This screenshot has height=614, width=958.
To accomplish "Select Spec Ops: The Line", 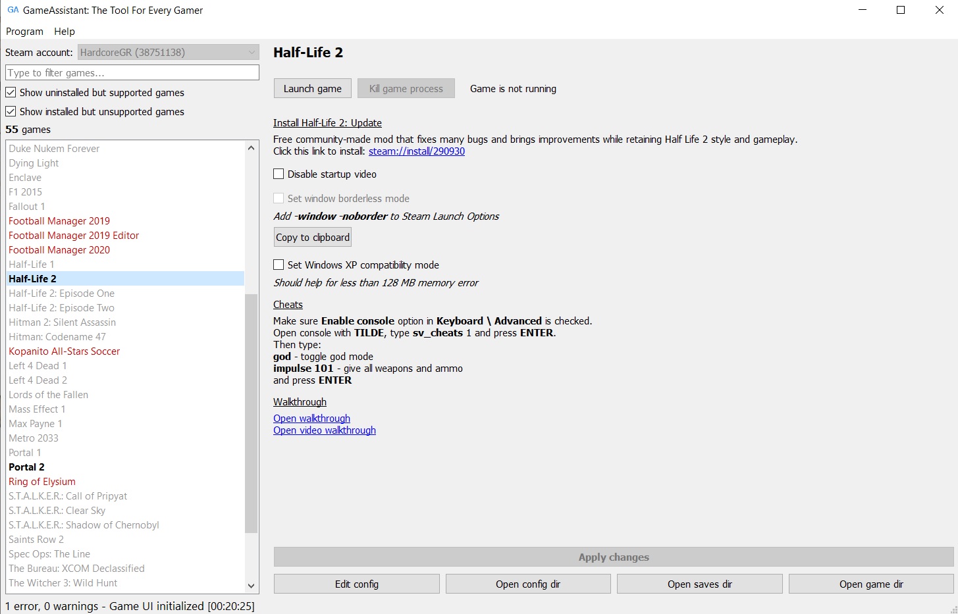I will coord(125,554).
